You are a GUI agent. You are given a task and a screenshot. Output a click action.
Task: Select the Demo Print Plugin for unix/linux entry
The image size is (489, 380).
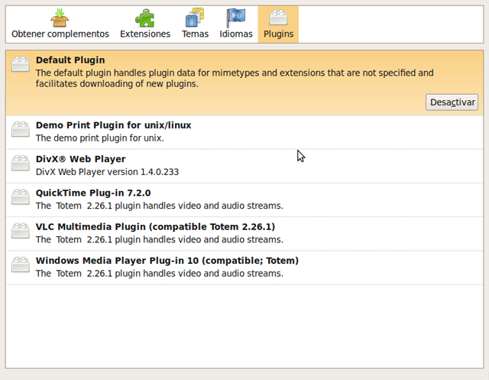pos(113,125)
